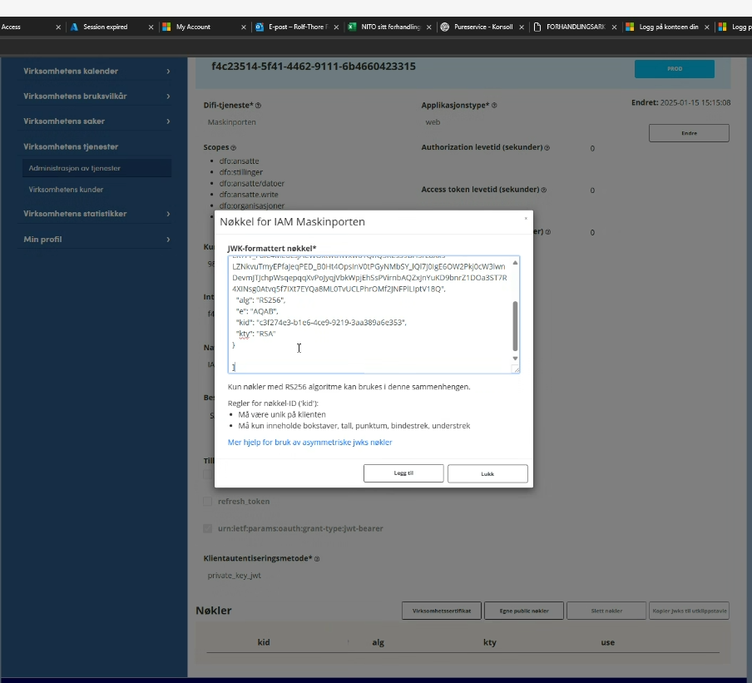Open the Mer hjelp for bruk av asymmetriske jwks nøkler link

tap(309, 443)
